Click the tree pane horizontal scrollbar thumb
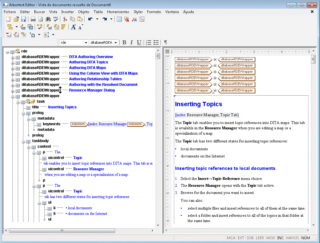The width and height of the screenshot is (320, 243). tap(62, 231)
